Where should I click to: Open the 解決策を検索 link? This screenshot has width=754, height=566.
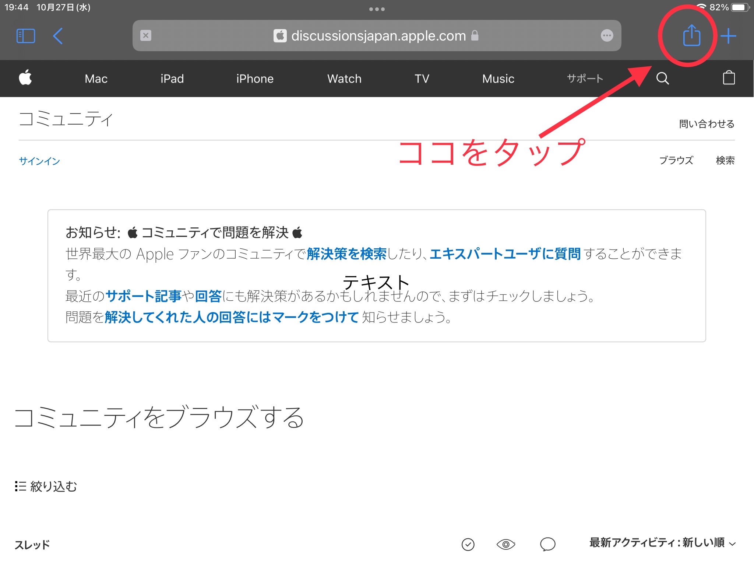tap(346, 254)
